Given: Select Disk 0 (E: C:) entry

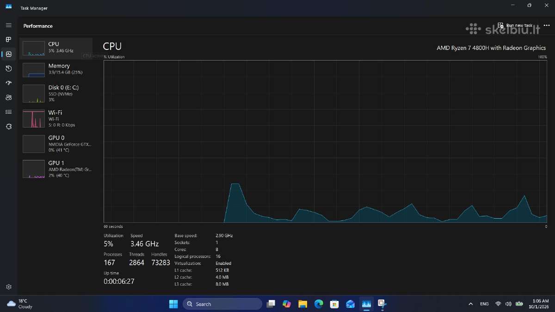Looking at the screenshot, I should [56, 93].
